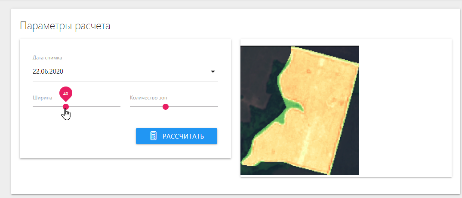The width and height of the screenshot is (462, 198).
Task: Grab the Ширина slider handle
Action: click(x=66, y=106)
